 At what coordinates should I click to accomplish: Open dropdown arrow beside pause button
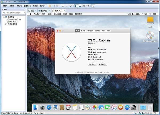[53, 6]
